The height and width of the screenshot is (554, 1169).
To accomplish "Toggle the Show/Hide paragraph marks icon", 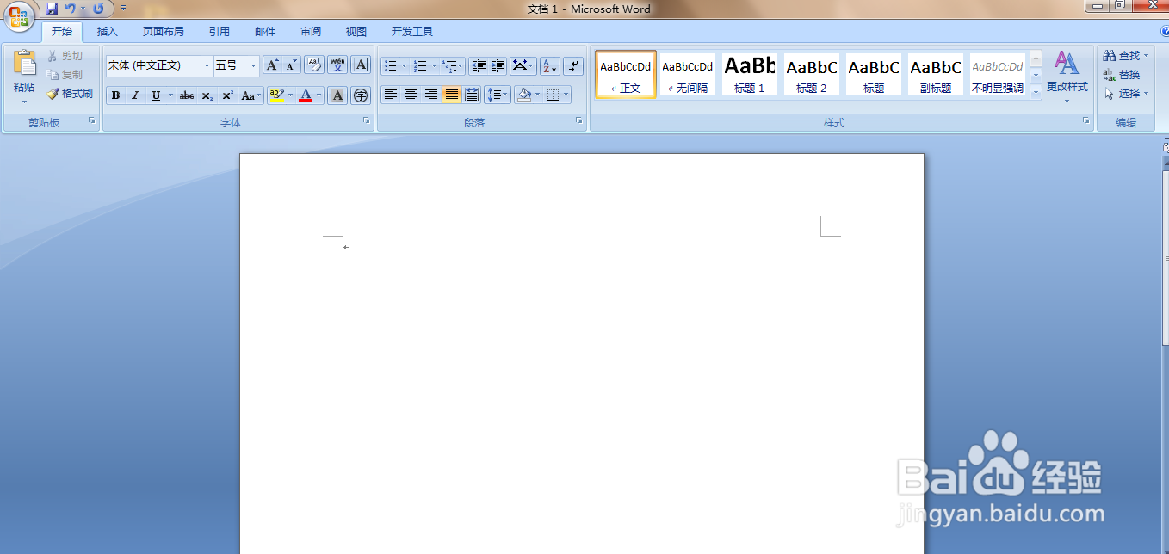I will (x=572, y=65).
